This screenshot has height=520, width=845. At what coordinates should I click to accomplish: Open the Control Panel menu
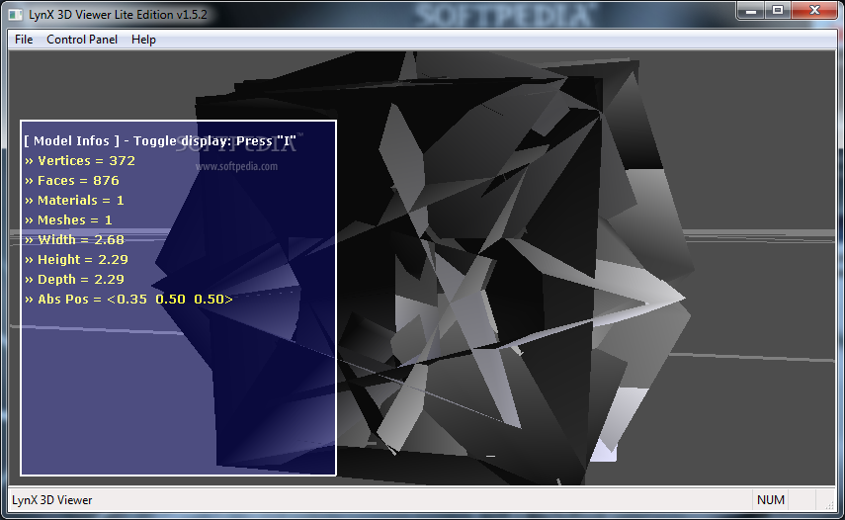click(x=82, y=40)
